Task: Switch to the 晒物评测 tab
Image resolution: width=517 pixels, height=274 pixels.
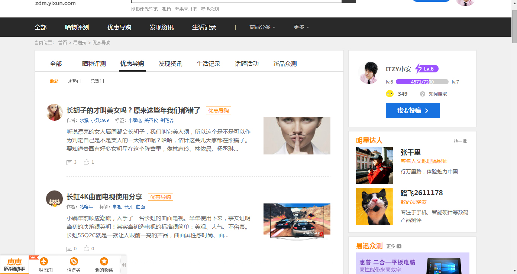Action: [x=94, y=63]
